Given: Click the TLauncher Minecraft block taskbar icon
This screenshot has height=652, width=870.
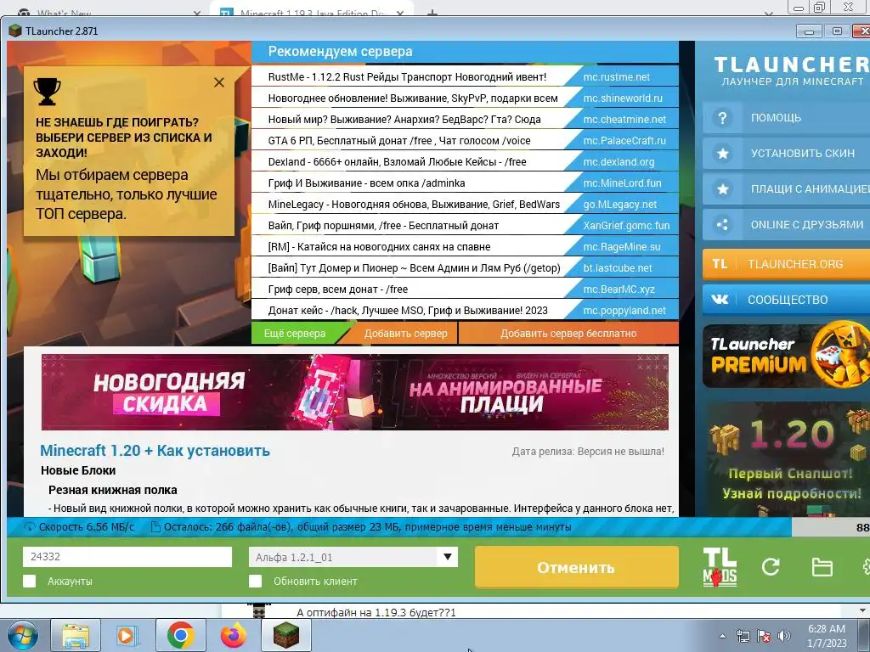Looking at the screenshot, I should (286, 635).
